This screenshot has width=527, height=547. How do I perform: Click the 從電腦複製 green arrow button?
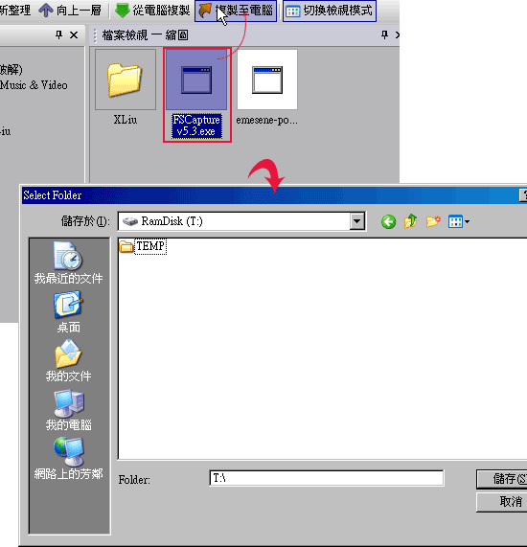(x=152, y=11)
